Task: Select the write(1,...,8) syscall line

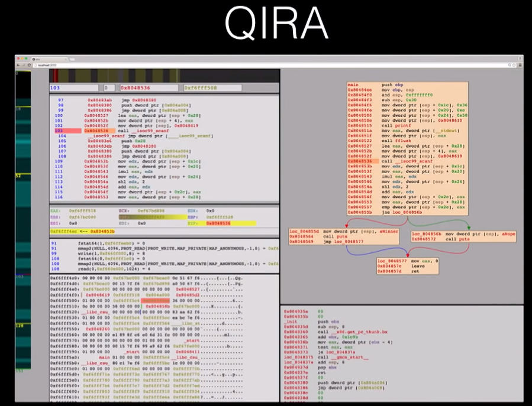Action: pyautogui.click(x=99, y=254)
